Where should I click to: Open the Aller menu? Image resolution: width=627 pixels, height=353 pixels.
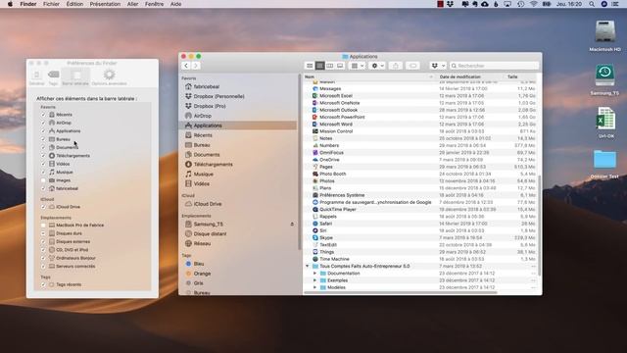click(132, 4)
